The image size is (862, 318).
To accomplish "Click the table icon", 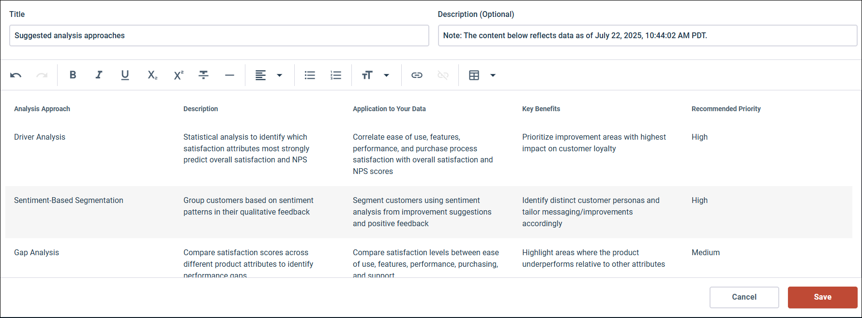I will tap(474, 75).
